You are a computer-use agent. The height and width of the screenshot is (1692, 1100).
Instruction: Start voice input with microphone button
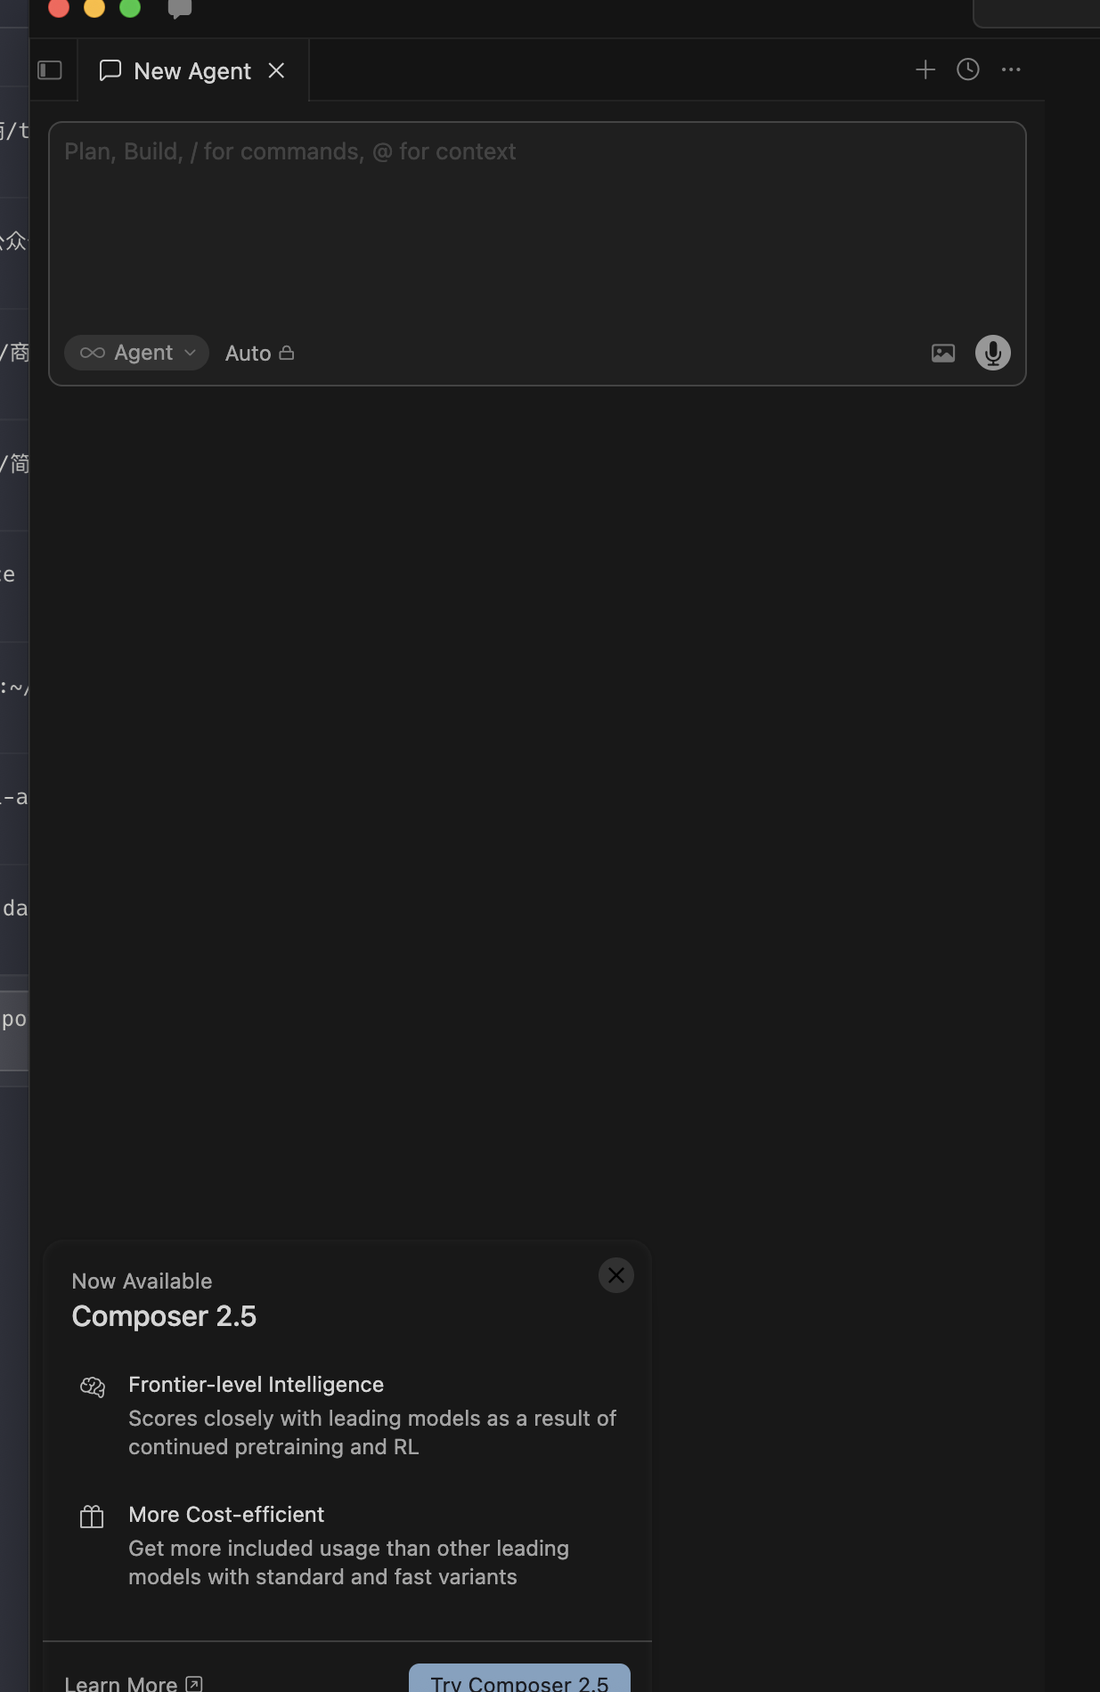[x=993, y=353]
